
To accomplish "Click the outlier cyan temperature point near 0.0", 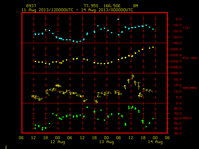I will 118,19.
